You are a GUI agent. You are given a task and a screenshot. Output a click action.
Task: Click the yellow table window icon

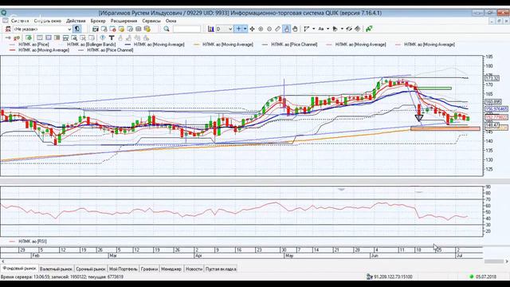click(121, 29)
